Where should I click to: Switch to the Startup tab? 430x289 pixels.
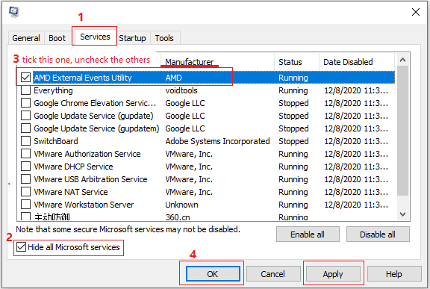pos(132,38)
